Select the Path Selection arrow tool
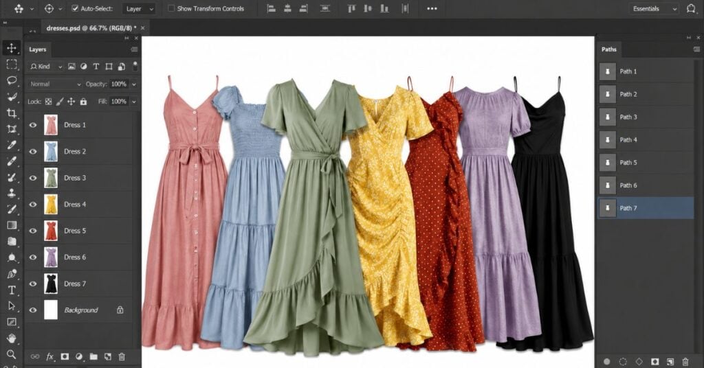This screenshot has height=368, width=704. (12, 306)
